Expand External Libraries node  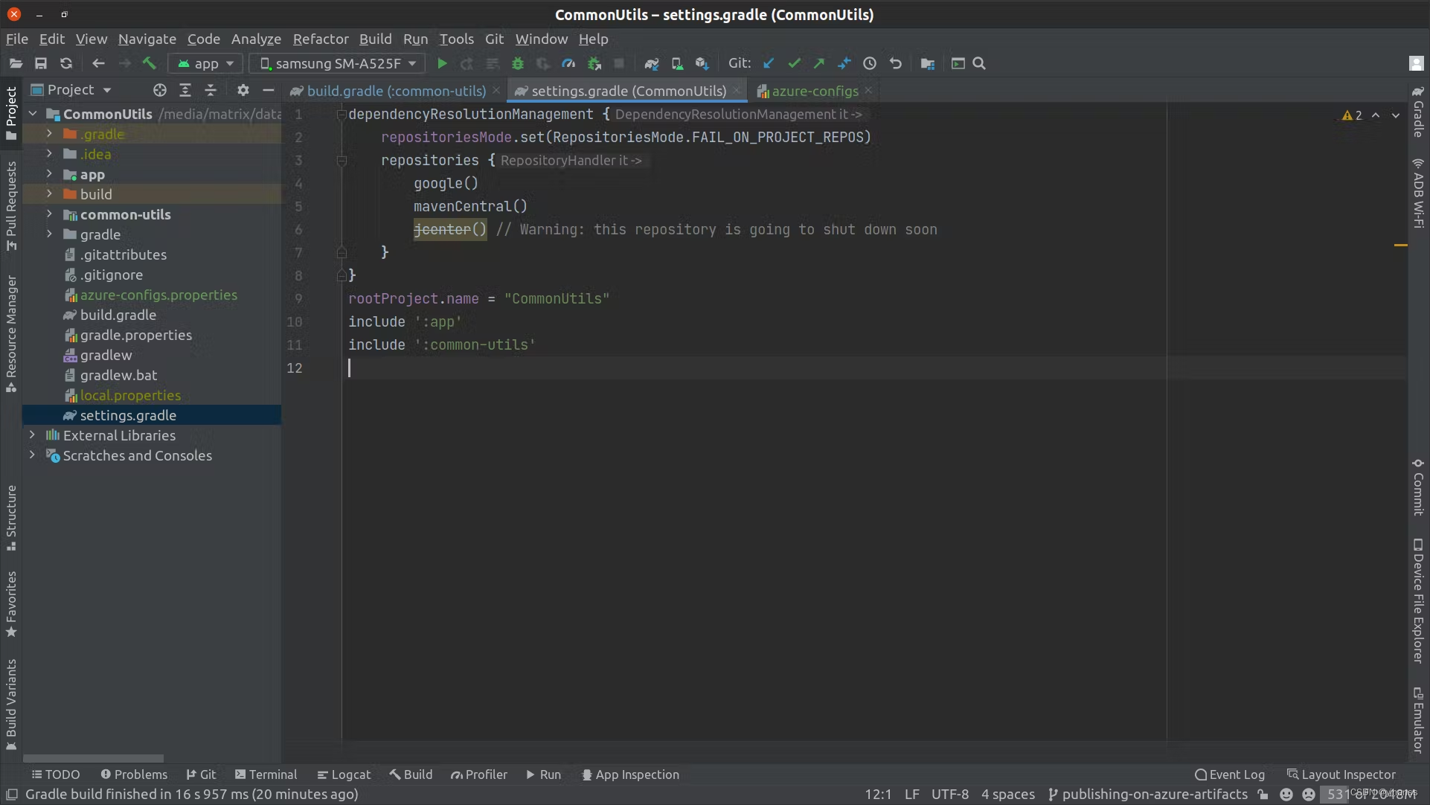tap(32, 435)
